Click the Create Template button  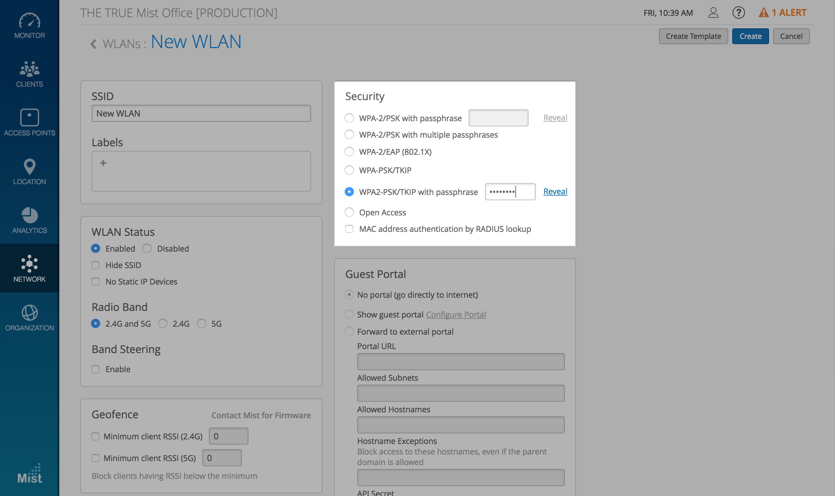(693, 36)
